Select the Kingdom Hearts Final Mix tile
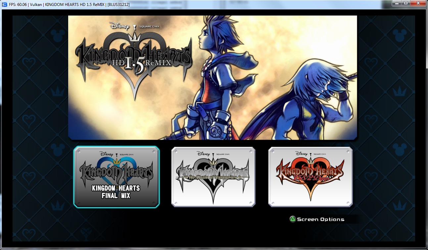Viewport: 428px width, 250px height. (116, 177)
